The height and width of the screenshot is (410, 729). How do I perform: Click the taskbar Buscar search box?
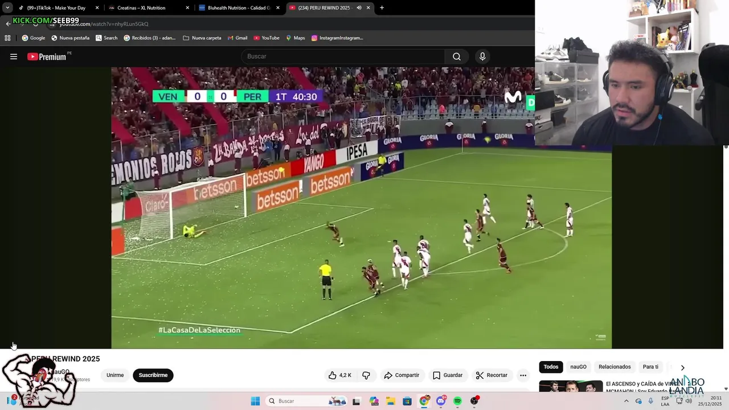307,401
